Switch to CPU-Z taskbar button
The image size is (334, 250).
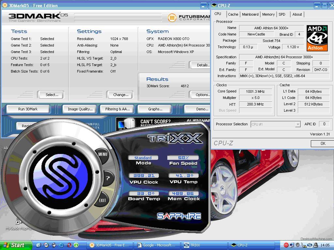(251, 245)
